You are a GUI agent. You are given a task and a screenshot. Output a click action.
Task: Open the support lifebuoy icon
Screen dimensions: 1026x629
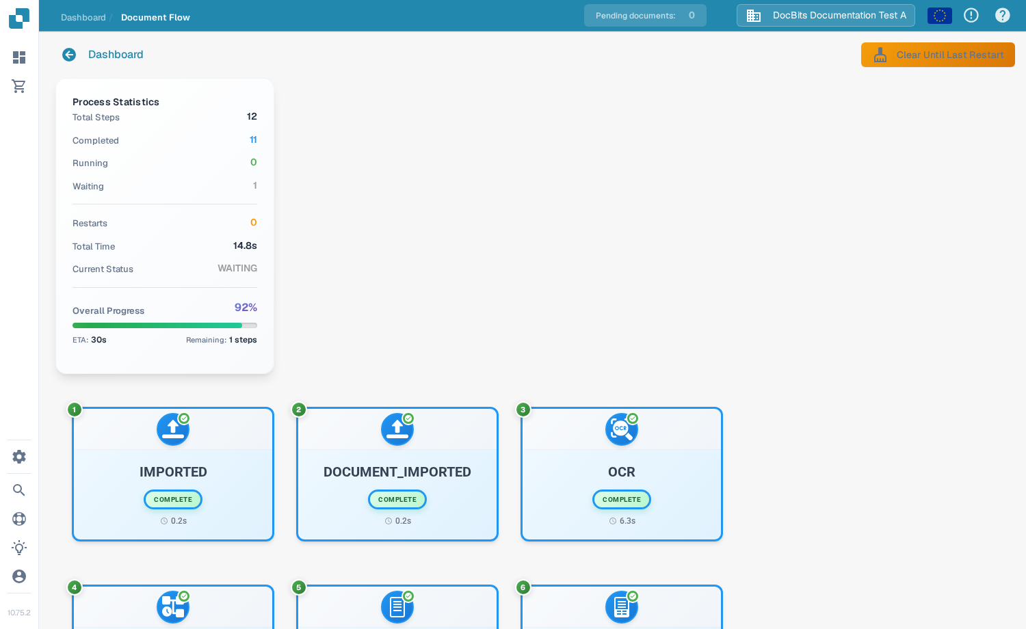(x=19, y=519)
